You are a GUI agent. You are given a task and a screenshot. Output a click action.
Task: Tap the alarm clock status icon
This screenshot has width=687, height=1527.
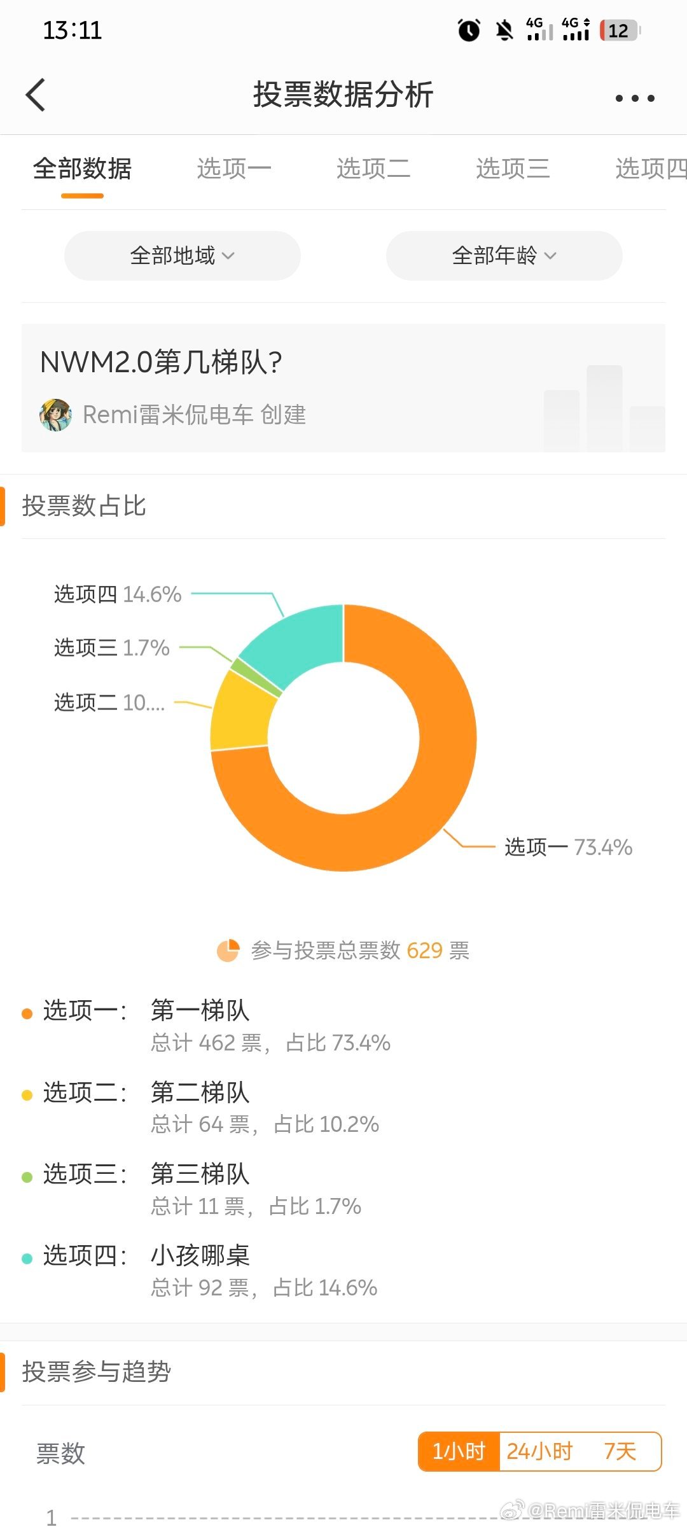(469, 30)
